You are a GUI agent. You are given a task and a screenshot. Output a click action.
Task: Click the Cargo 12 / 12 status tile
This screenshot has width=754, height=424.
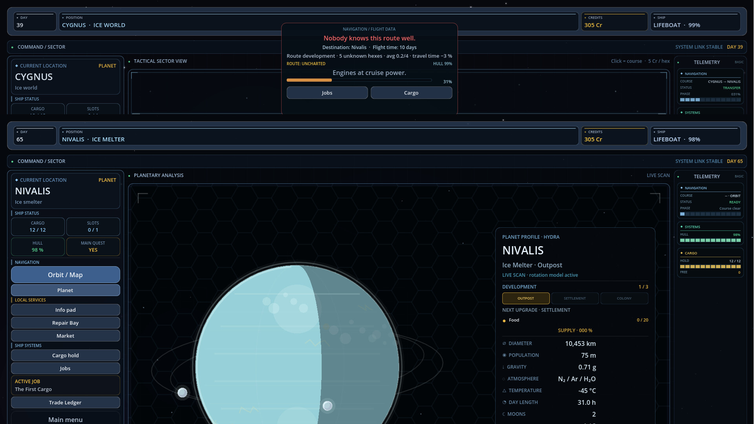coord(38,227)
